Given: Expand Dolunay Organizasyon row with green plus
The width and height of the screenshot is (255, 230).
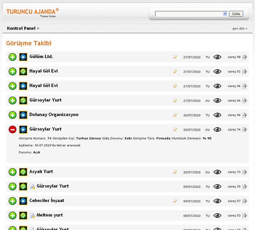Looking at the screenshot, I should (x=12, y=115).
